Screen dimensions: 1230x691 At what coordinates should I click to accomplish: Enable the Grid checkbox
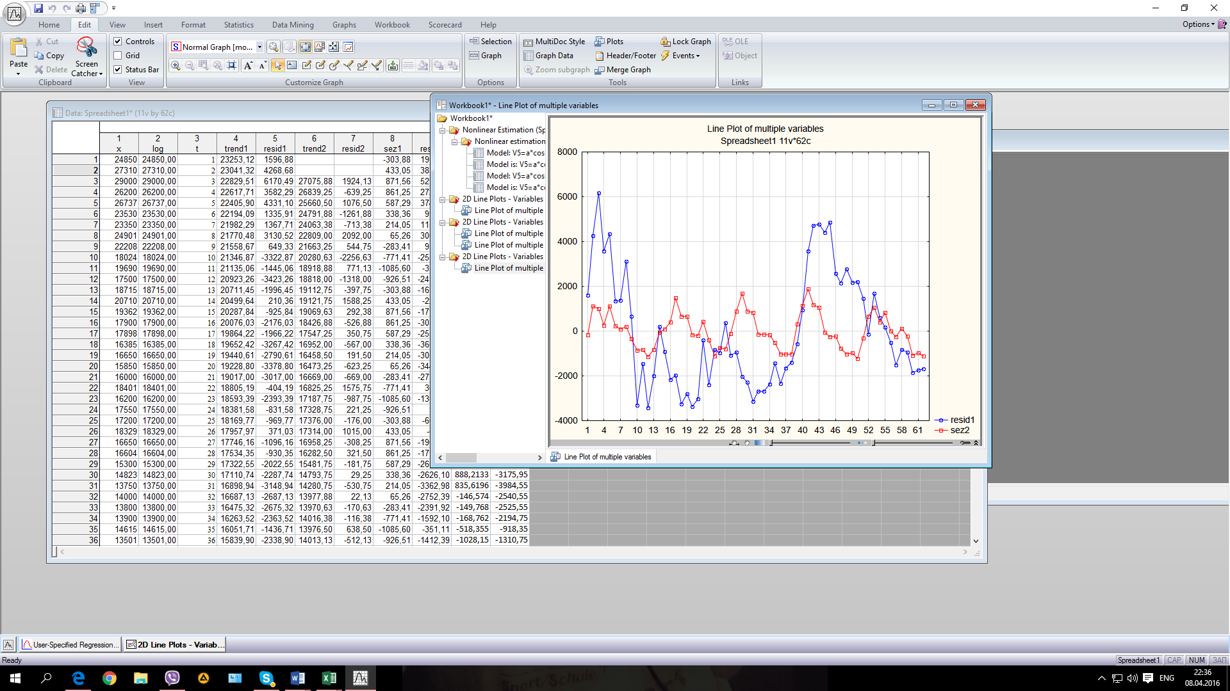click(x=118, y=56)
